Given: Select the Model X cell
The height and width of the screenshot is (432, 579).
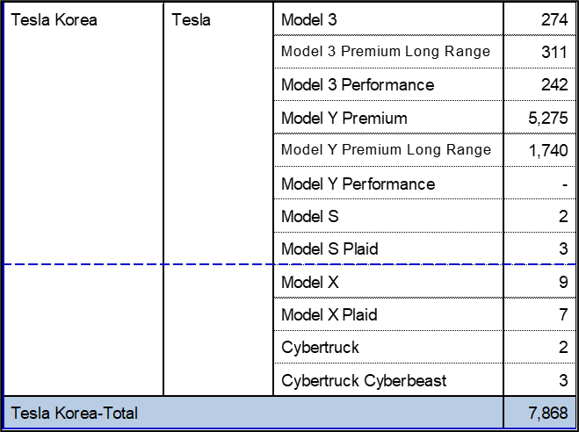Looking at the screenshot, I should [x=388, y=282].
